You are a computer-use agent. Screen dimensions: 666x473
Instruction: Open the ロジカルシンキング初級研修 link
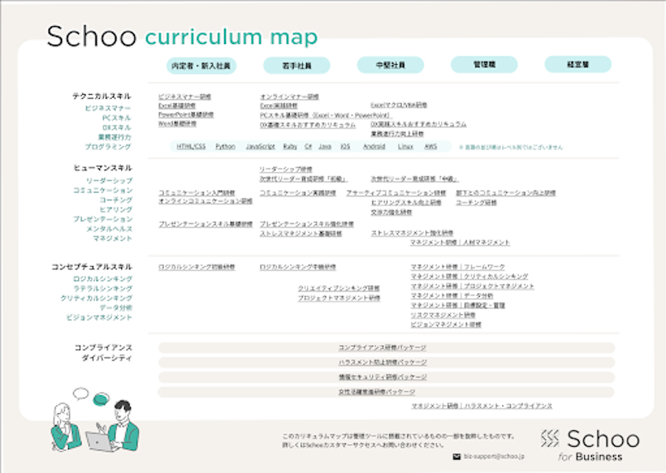pyautogui.click(x=196, y=267)
